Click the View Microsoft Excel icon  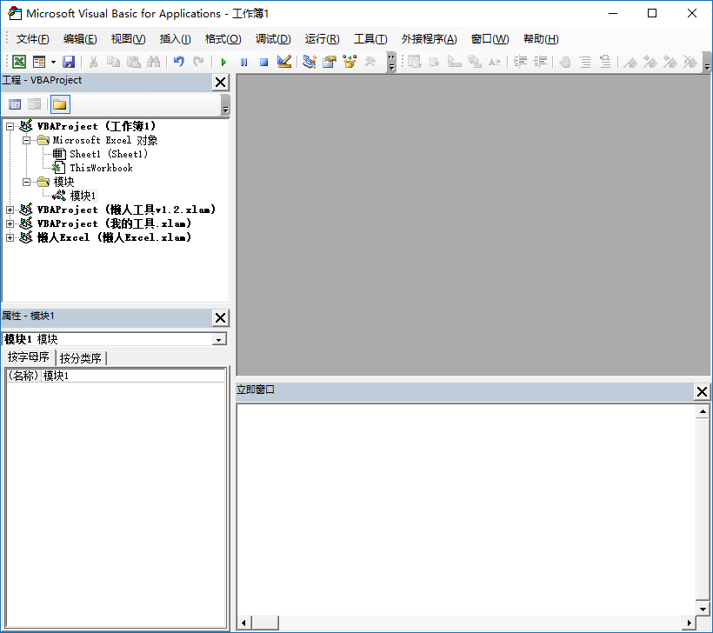(x=18, y=61)
